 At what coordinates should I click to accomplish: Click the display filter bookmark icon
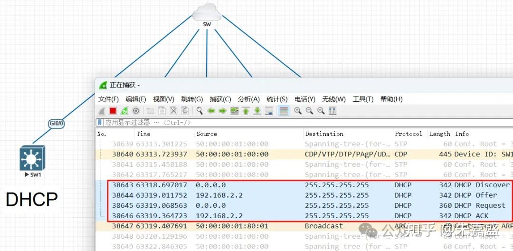[99, 123]
